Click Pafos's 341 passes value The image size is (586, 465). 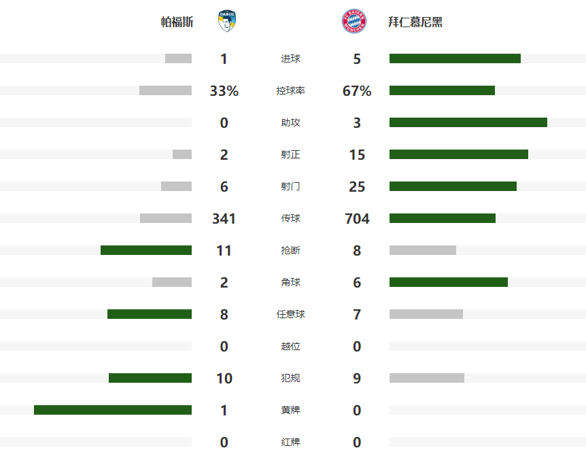tap(224, 219)
